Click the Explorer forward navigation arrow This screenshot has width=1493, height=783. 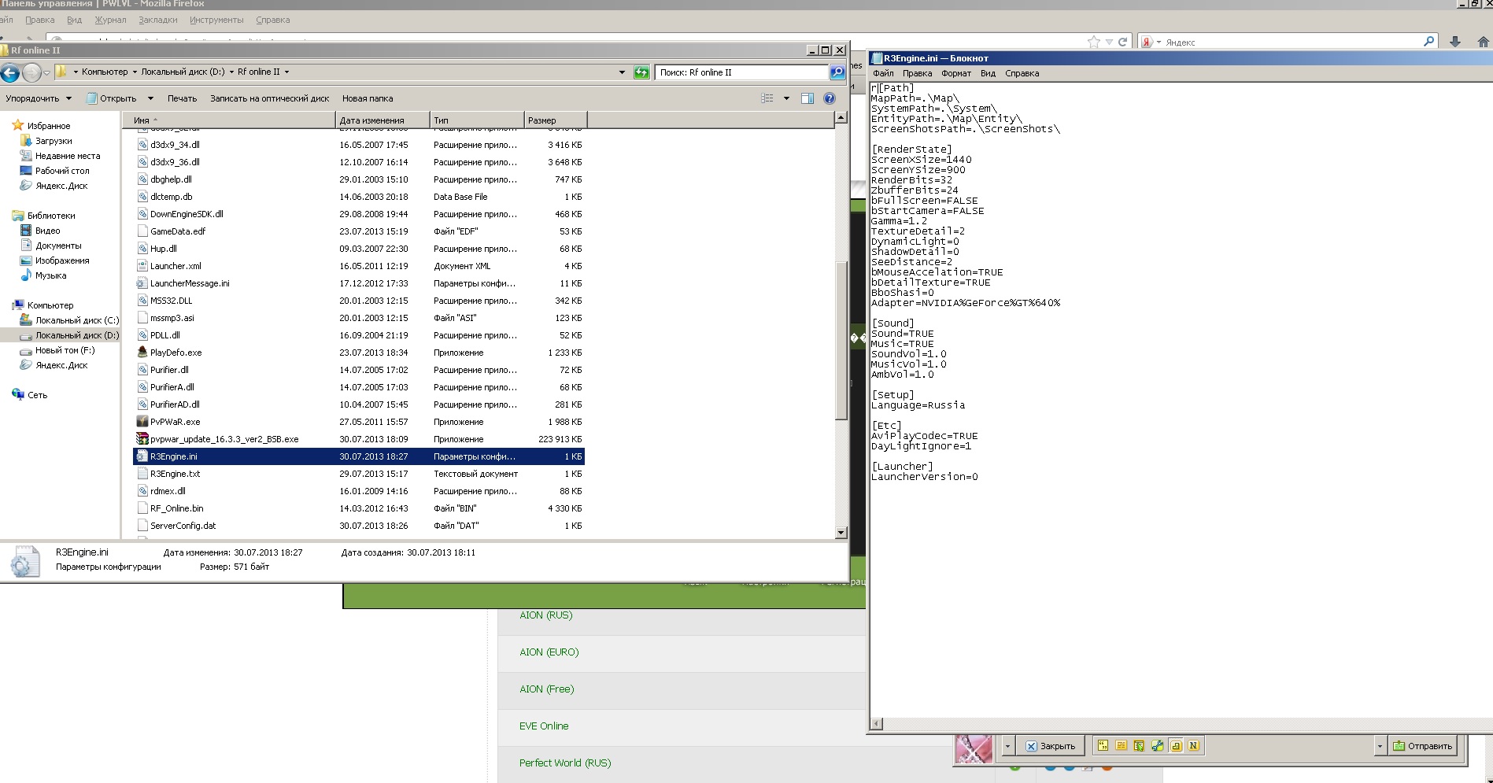(31, 72)
